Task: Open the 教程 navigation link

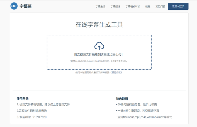Action: point(148,6)
